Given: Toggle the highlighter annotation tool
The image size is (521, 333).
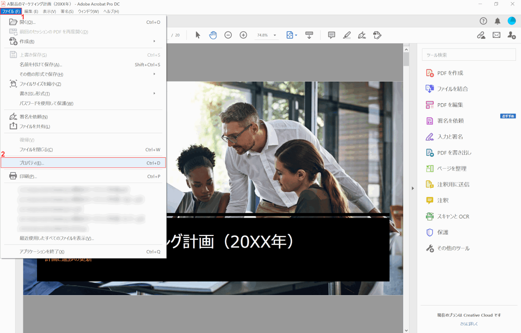Looking at the screenshot, I should (347, 35).
